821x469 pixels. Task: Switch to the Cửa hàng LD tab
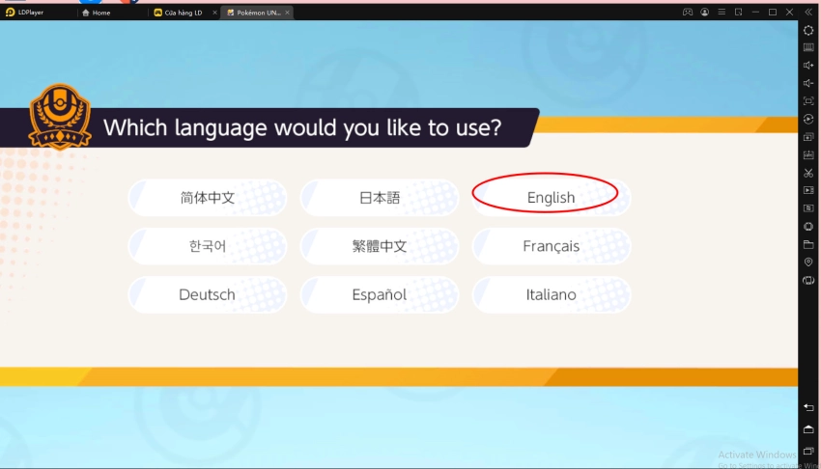pos(179,13)
